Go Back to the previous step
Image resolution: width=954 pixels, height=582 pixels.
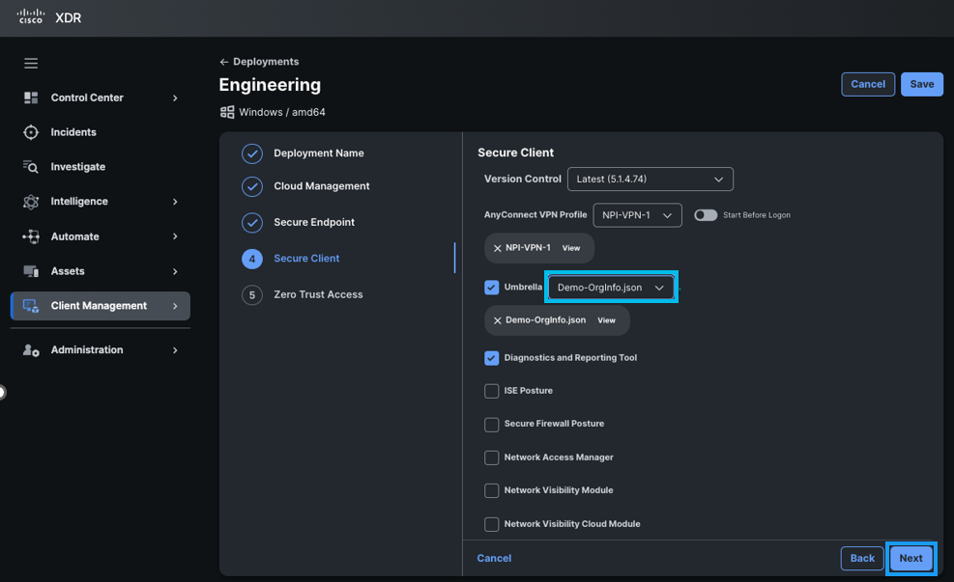point(862,558)
